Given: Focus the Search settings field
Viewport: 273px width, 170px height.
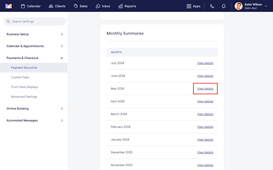Looking at the screenshot, I should [35, 22].
